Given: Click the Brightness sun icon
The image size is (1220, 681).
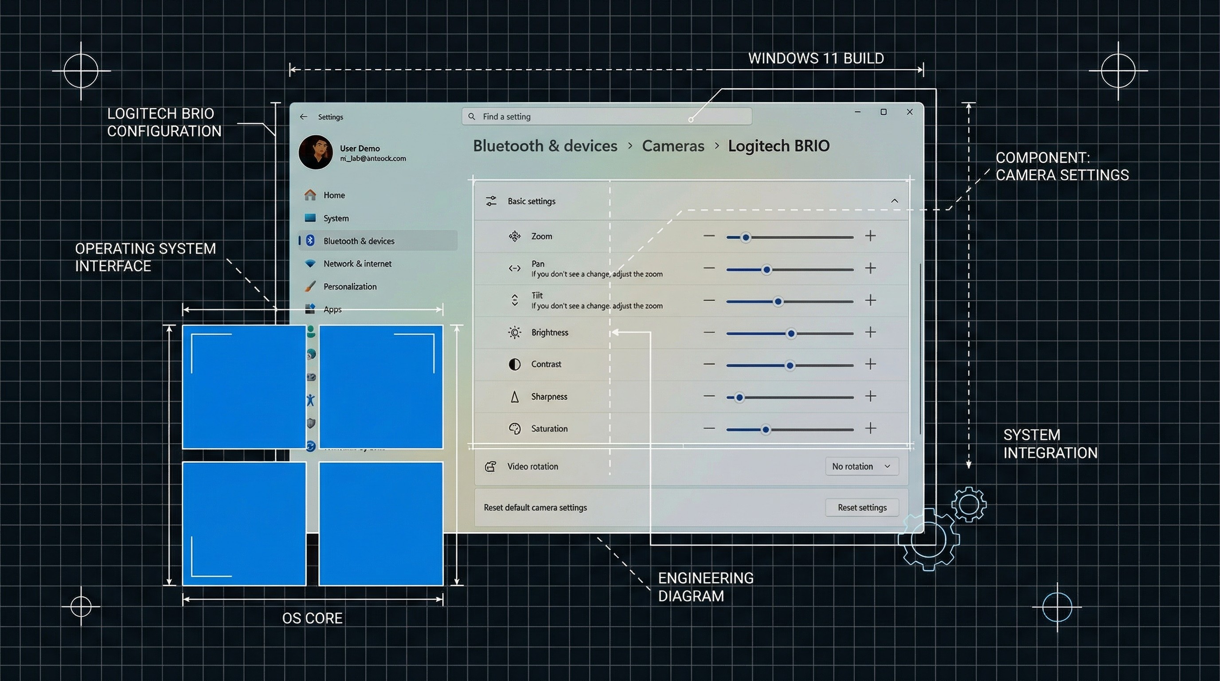Looking at the screenshot, I should tap(514, 333).
